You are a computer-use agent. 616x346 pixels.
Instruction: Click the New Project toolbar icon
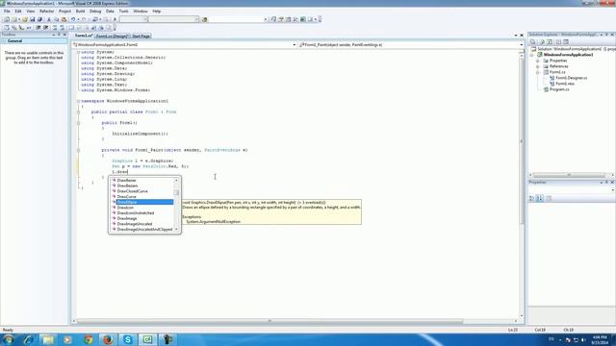pos(7,19)
